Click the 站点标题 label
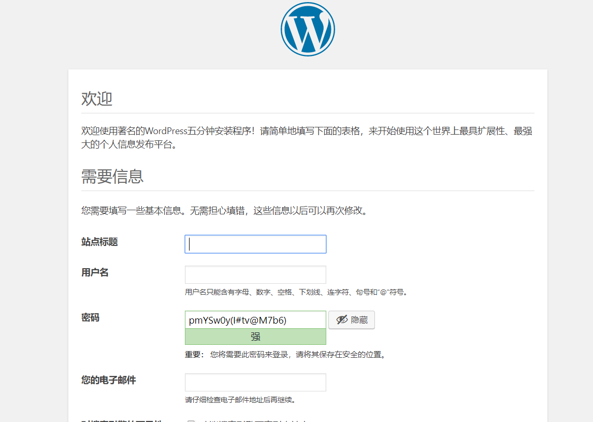The image size is (593, 422). tap(99, 242)
